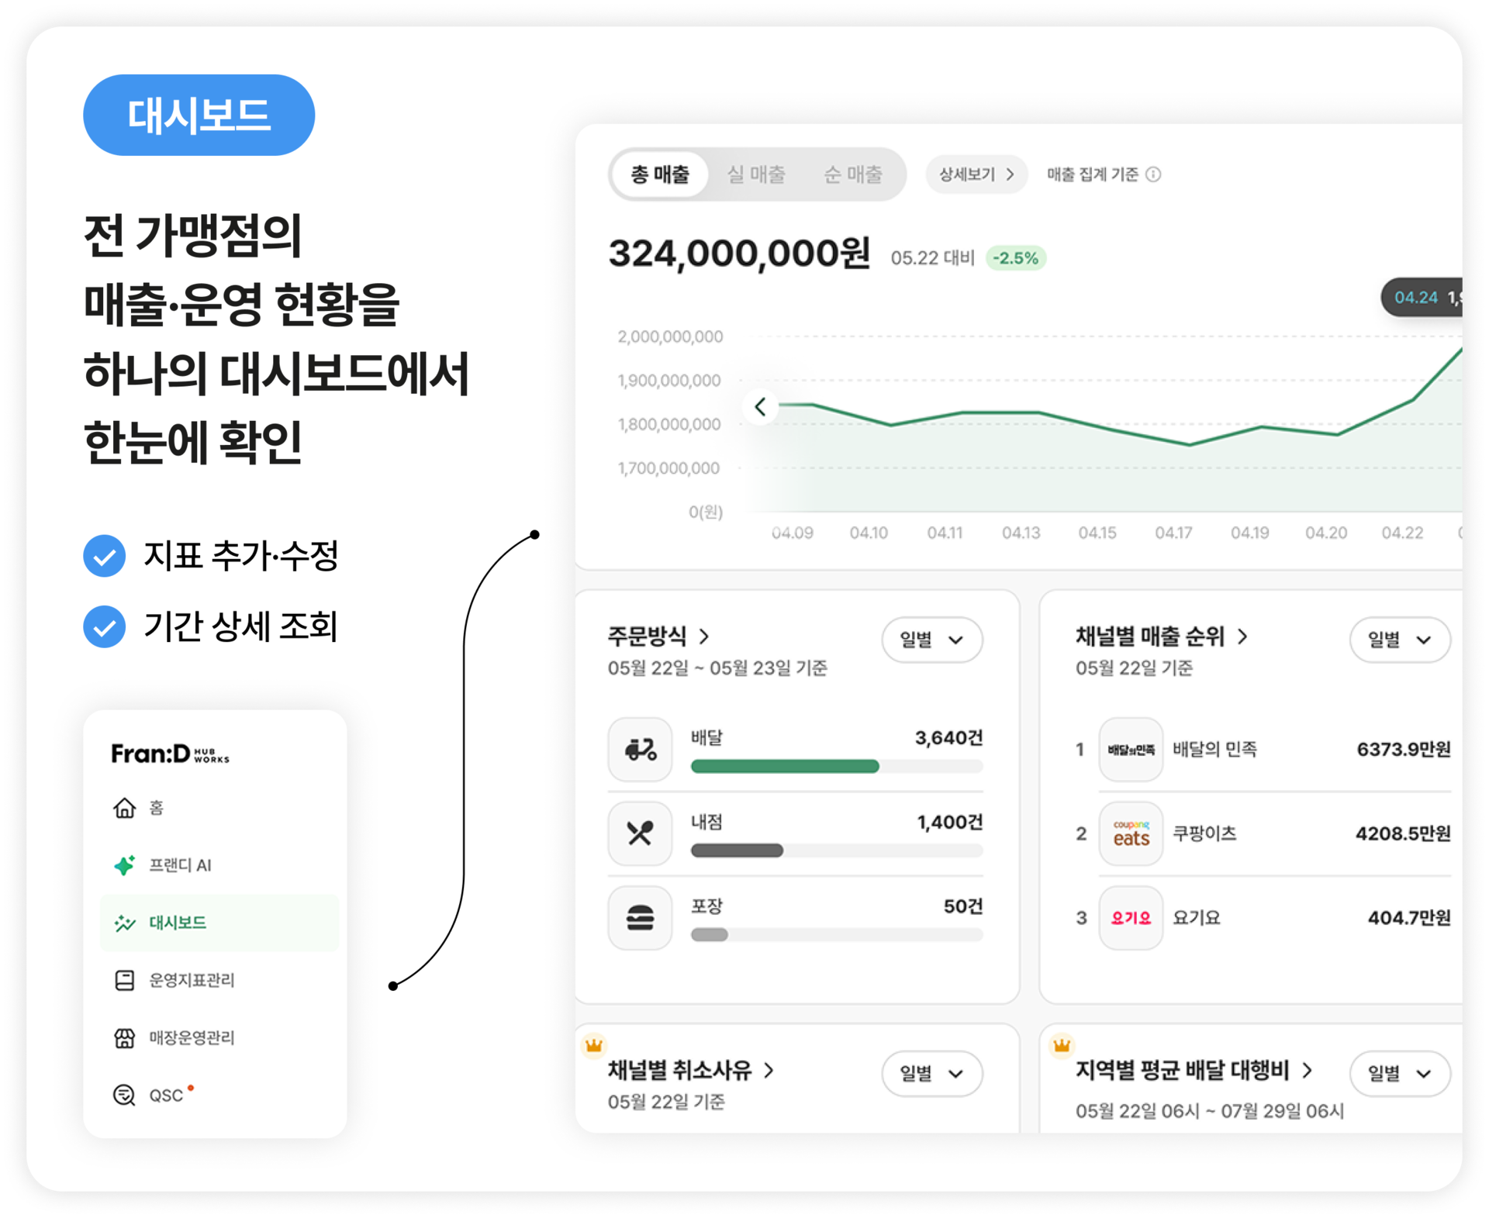Viewport: 1489px width, 1218px height.
Task: Click the 6373.9만원 sales value
Action: [1403, 749]
